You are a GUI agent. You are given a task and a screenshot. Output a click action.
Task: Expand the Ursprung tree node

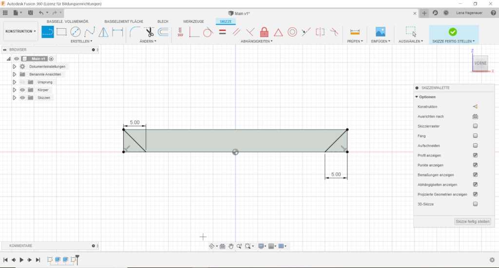14,82
